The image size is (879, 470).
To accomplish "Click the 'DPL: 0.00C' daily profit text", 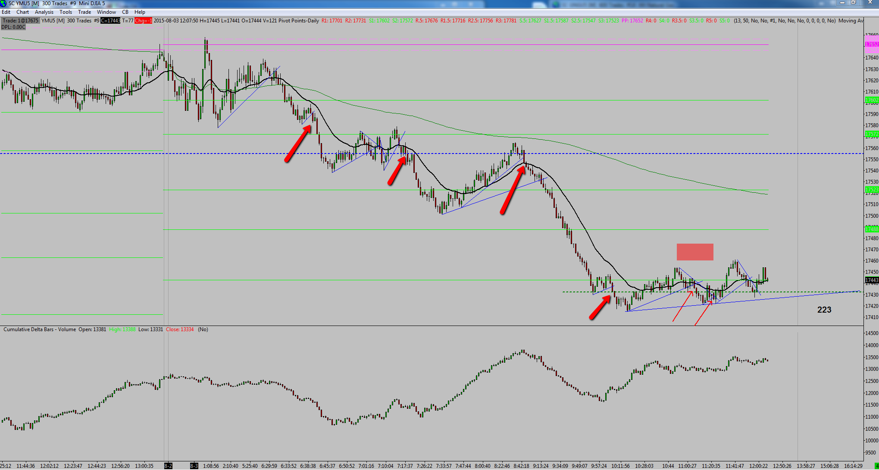I will (13, 27).
